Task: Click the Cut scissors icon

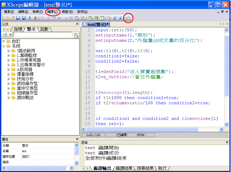Action: coord(48,18)
